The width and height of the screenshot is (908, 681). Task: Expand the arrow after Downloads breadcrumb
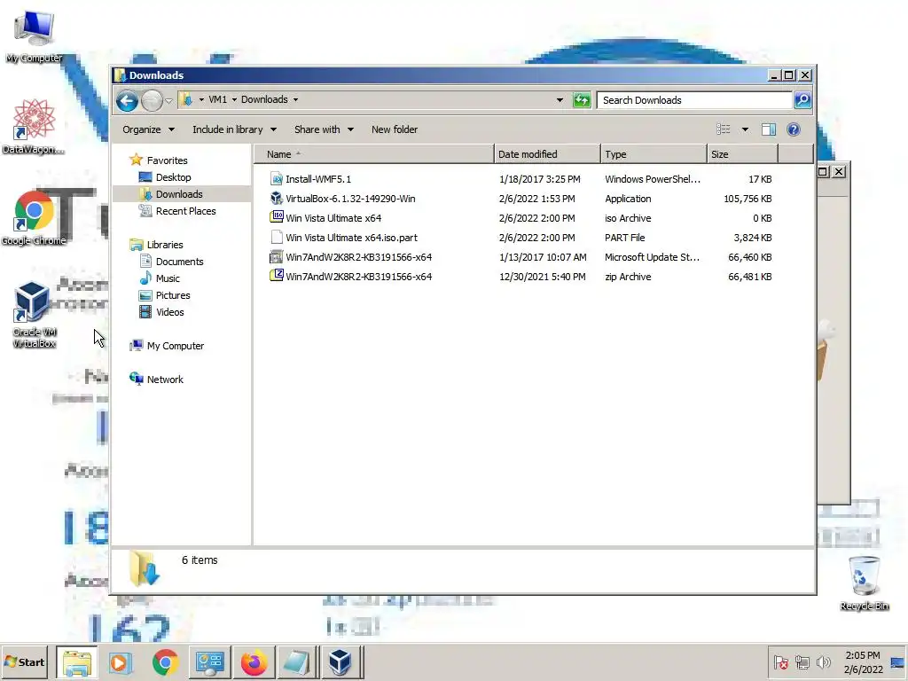[295, 99]
